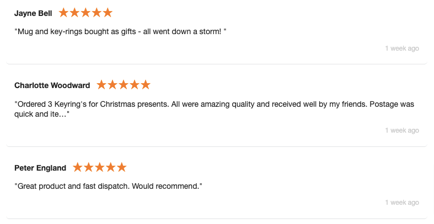This screenshot has height=224, width=434.
Task: Click the first star in Jayne Bell's rating
Action: pyautogui.click(x=63, y=13)
